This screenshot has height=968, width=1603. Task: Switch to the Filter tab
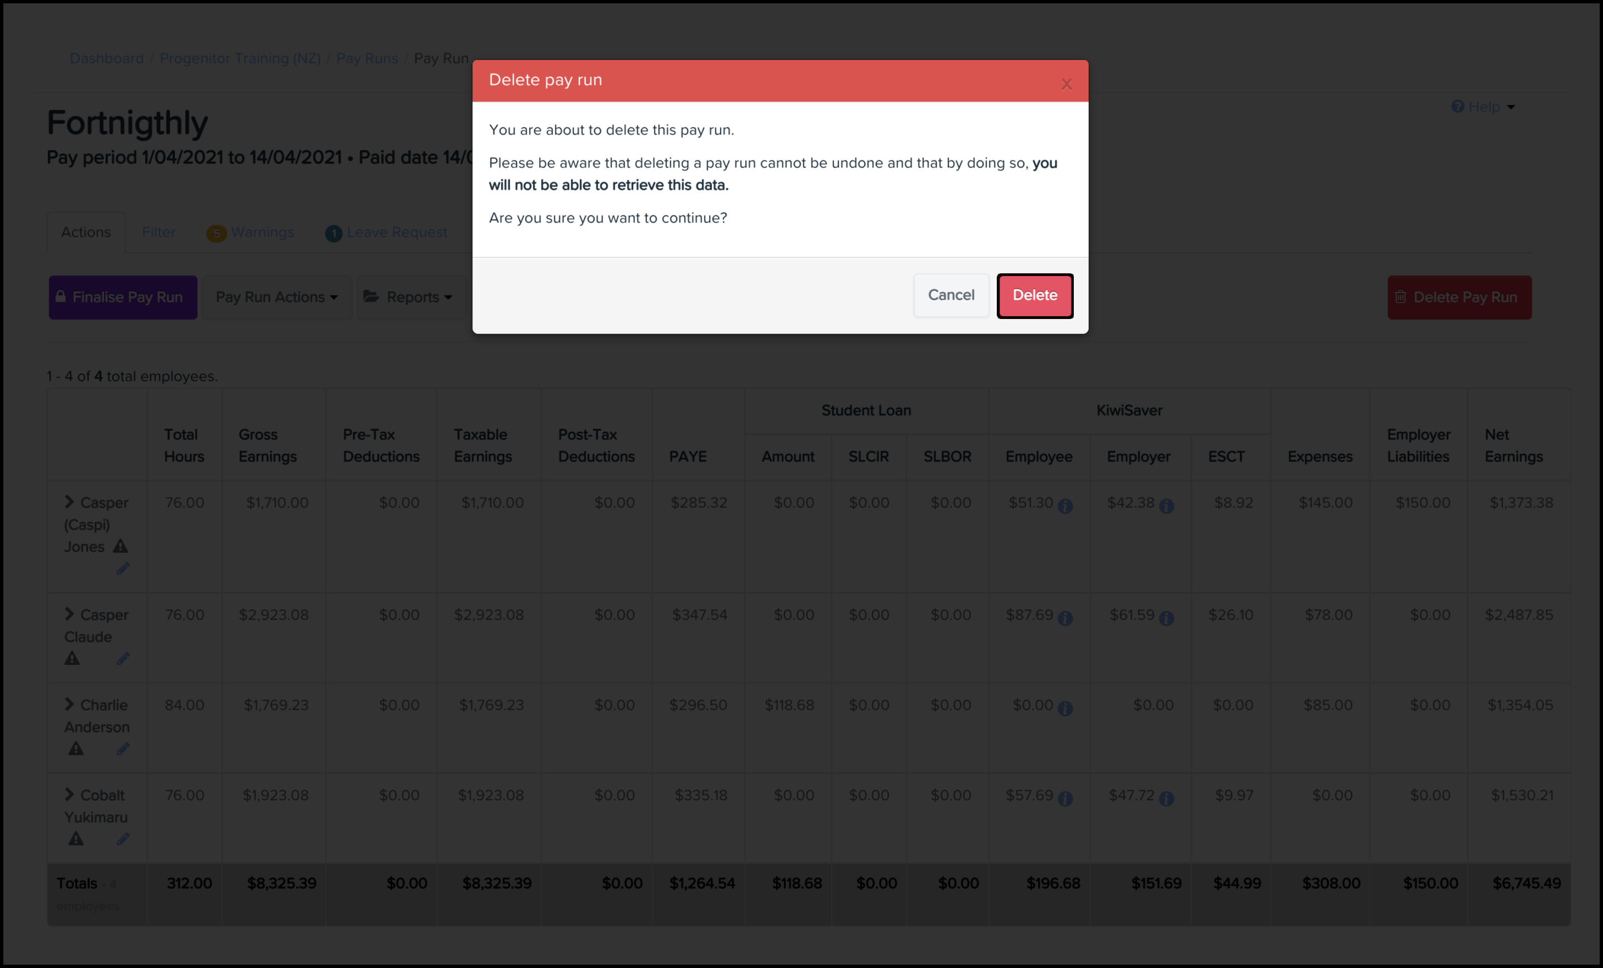click(x=158, y=232)
